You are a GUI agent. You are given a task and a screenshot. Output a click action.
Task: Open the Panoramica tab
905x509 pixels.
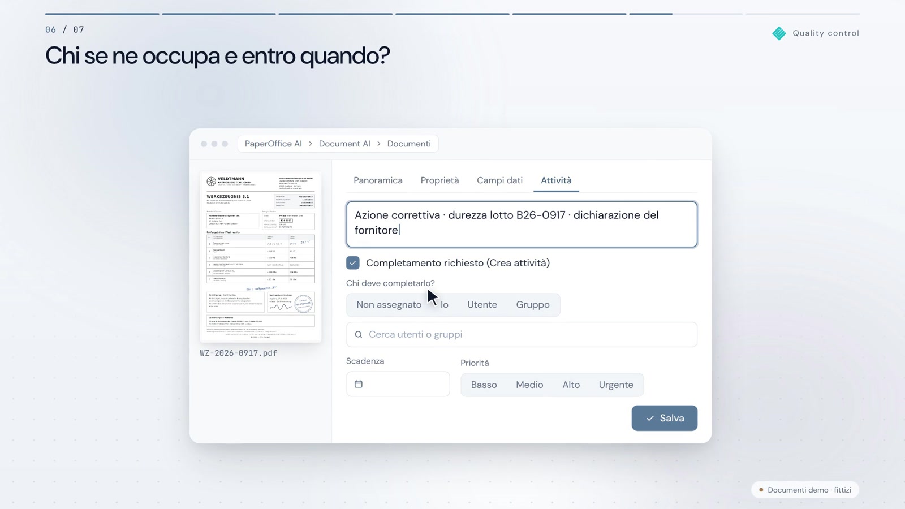tap(378, 180)
